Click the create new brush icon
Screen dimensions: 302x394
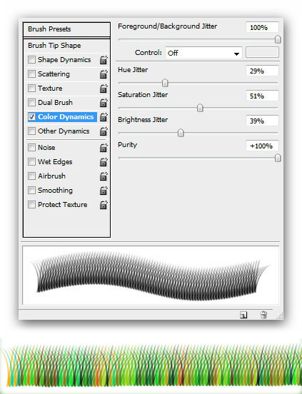tap(243, 315)
